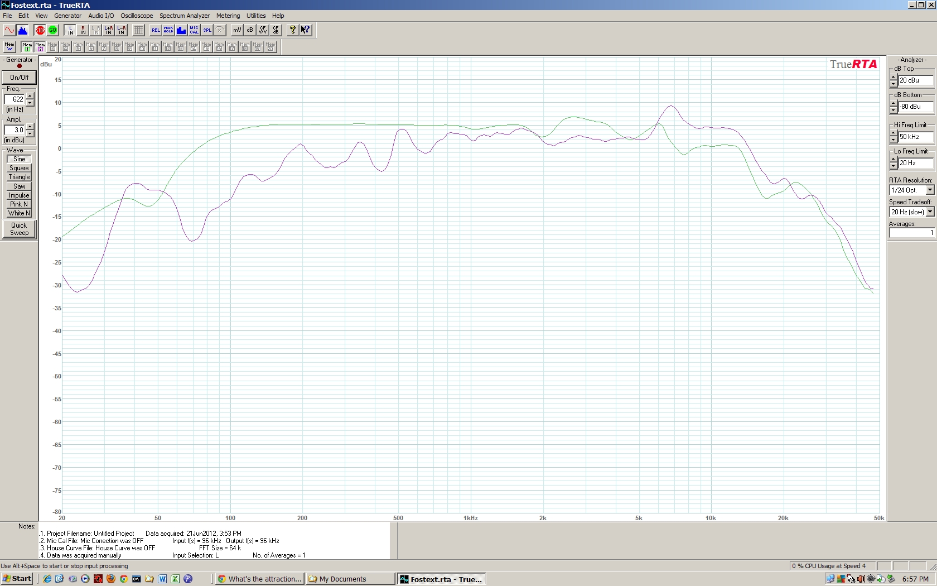Launch Firefox from quick launch
This screenshot has width=937, height=586.
point(111,579)
